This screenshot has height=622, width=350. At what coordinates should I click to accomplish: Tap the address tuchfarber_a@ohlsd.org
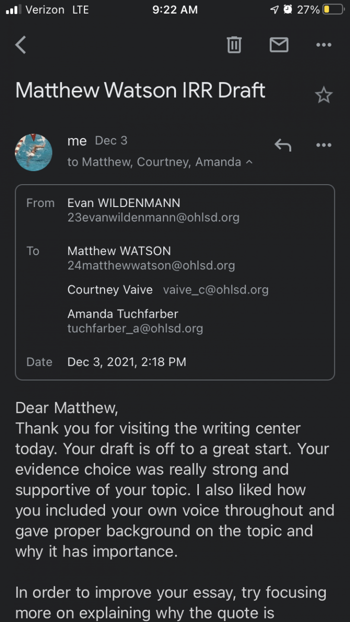tap(135, 328)
